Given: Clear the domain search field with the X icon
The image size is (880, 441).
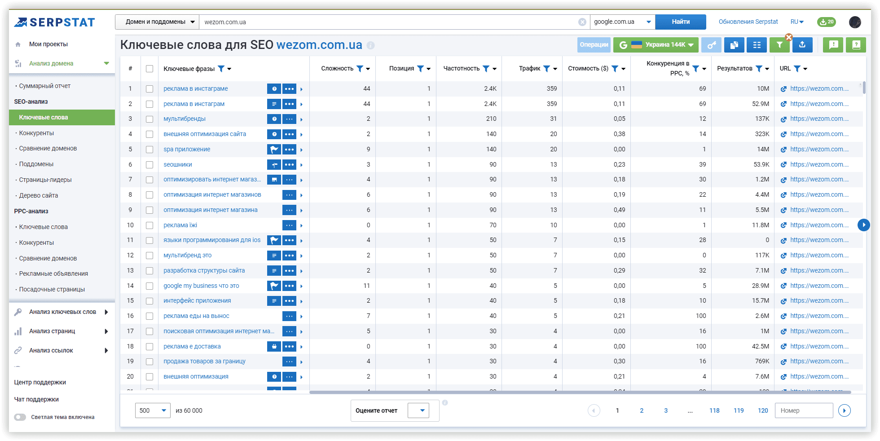Looking at the screenshot, I should tap(582, 22).
